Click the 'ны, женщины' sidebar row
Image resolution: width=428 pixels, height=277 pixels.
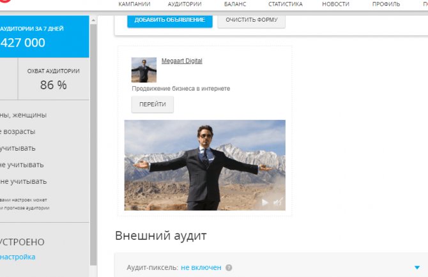point(23,115)
